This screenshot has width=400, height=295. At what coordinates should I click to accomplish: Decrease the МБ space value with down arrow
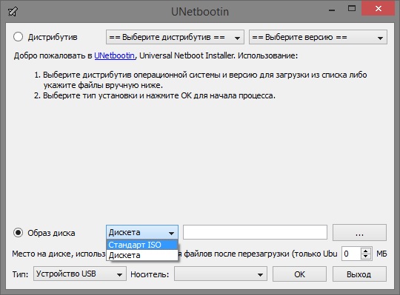pos(366,257)
